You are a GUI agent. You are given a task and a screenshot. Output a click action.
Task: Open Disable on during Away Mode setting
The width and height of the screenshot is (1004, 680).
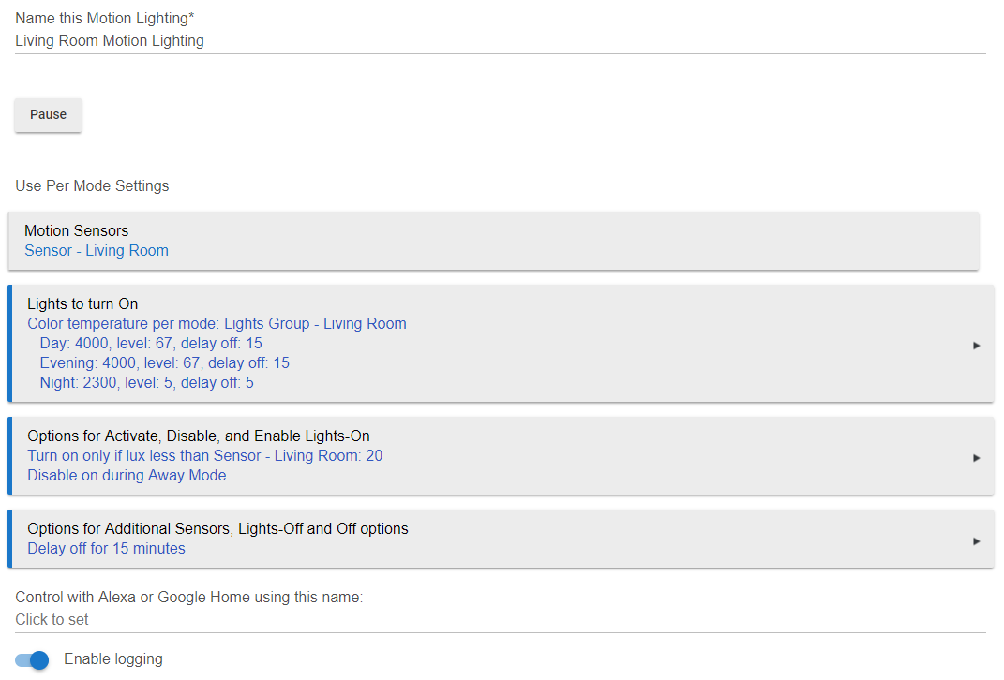127,476
